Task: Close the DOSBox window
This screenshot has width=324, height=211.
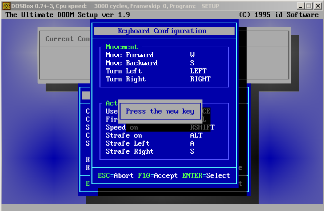Action: (317, 6)
